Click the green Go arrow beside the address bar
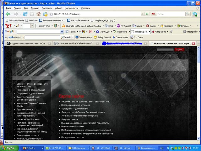The width and height of the screenshot is (201, 151). (x=147, y=14)
